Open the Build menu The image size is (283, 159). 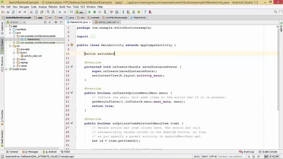click(x=62, y=7)
